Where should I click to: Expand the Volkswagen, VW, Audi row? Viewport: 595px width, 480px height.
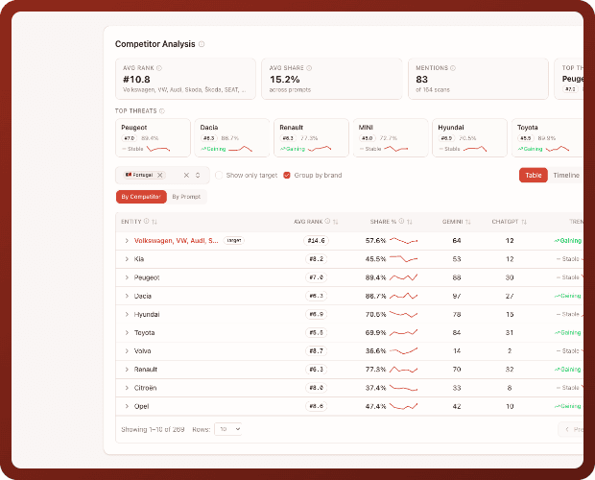tap(127, 241)
